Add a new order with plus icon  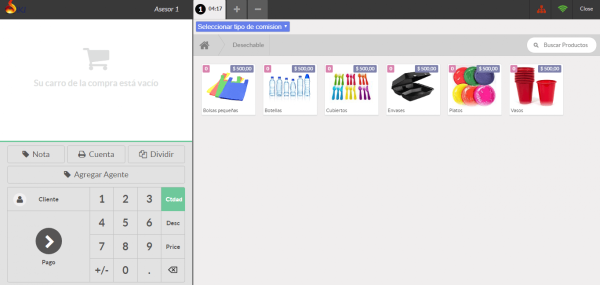tap(237, 9)
